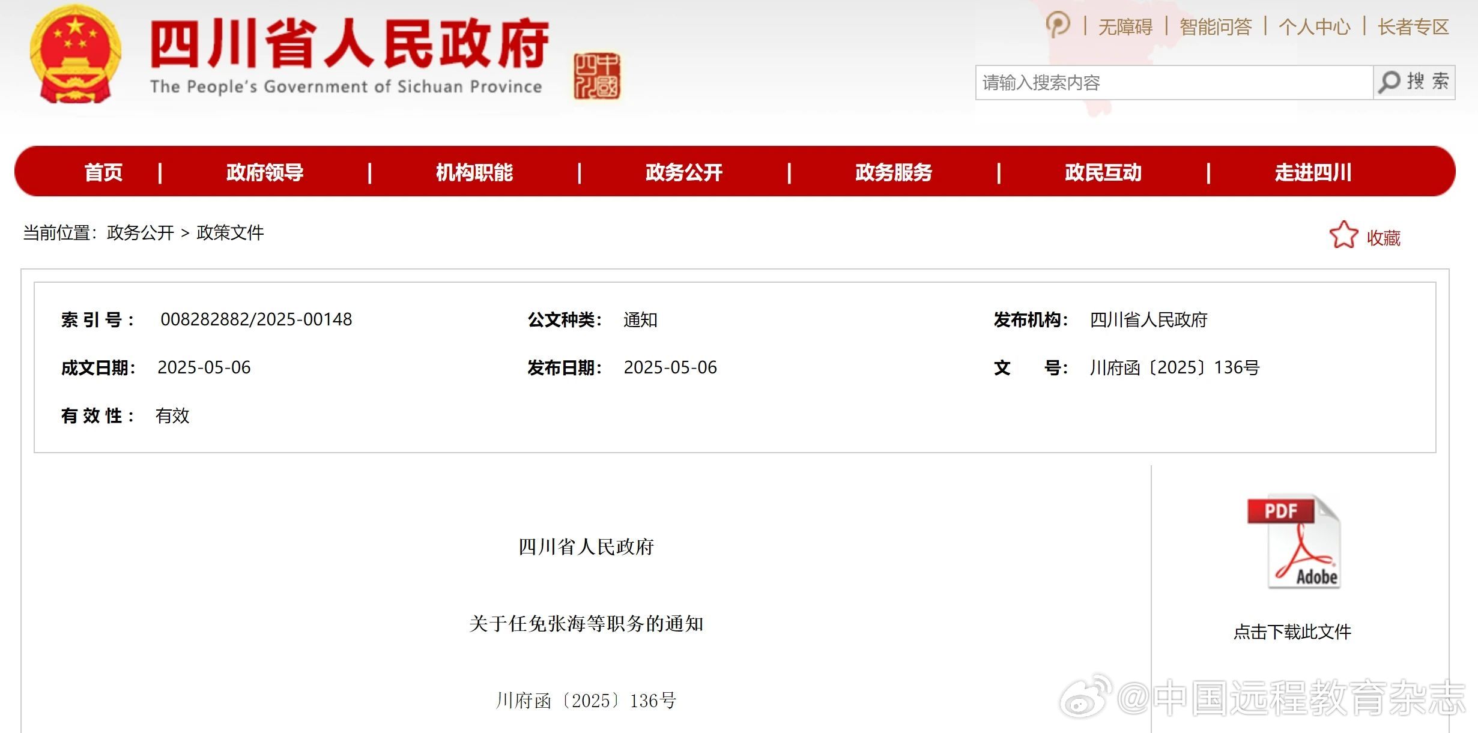Open 政府领导 navigation item
This screenshot has width=1478, height=733.
pos(265,172)
